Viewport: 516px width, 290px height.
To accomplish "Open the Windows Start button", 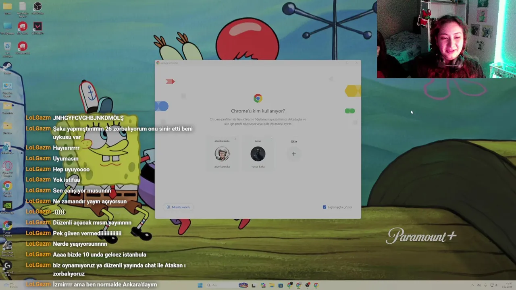I will [200, 285].
